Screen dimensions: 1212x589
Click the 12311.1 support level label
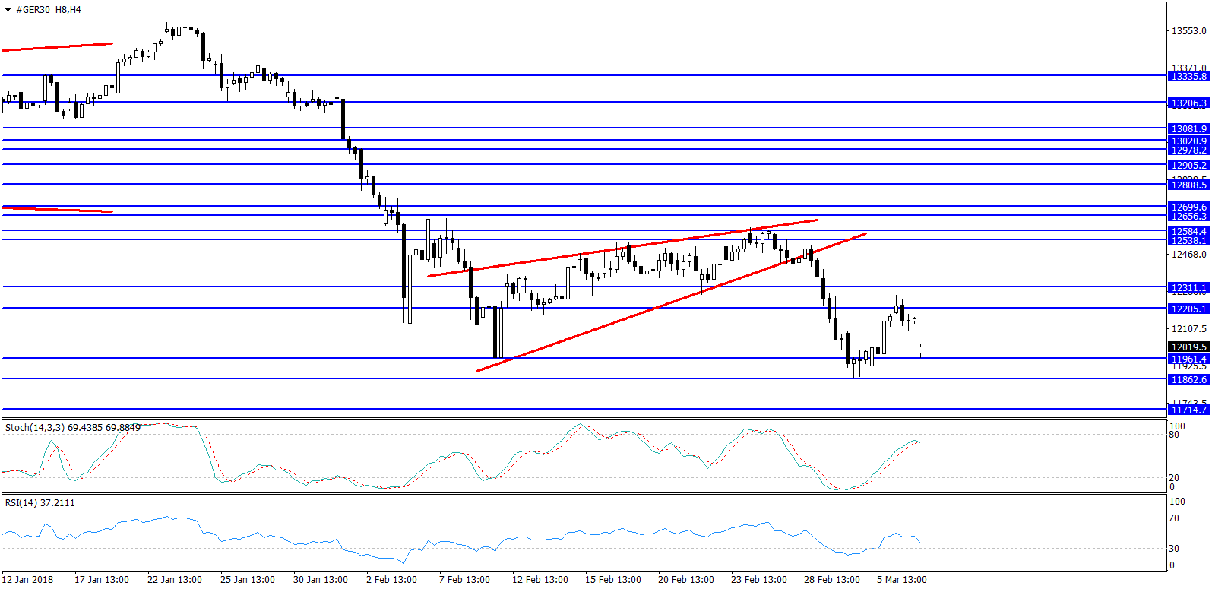(1188, 288)
